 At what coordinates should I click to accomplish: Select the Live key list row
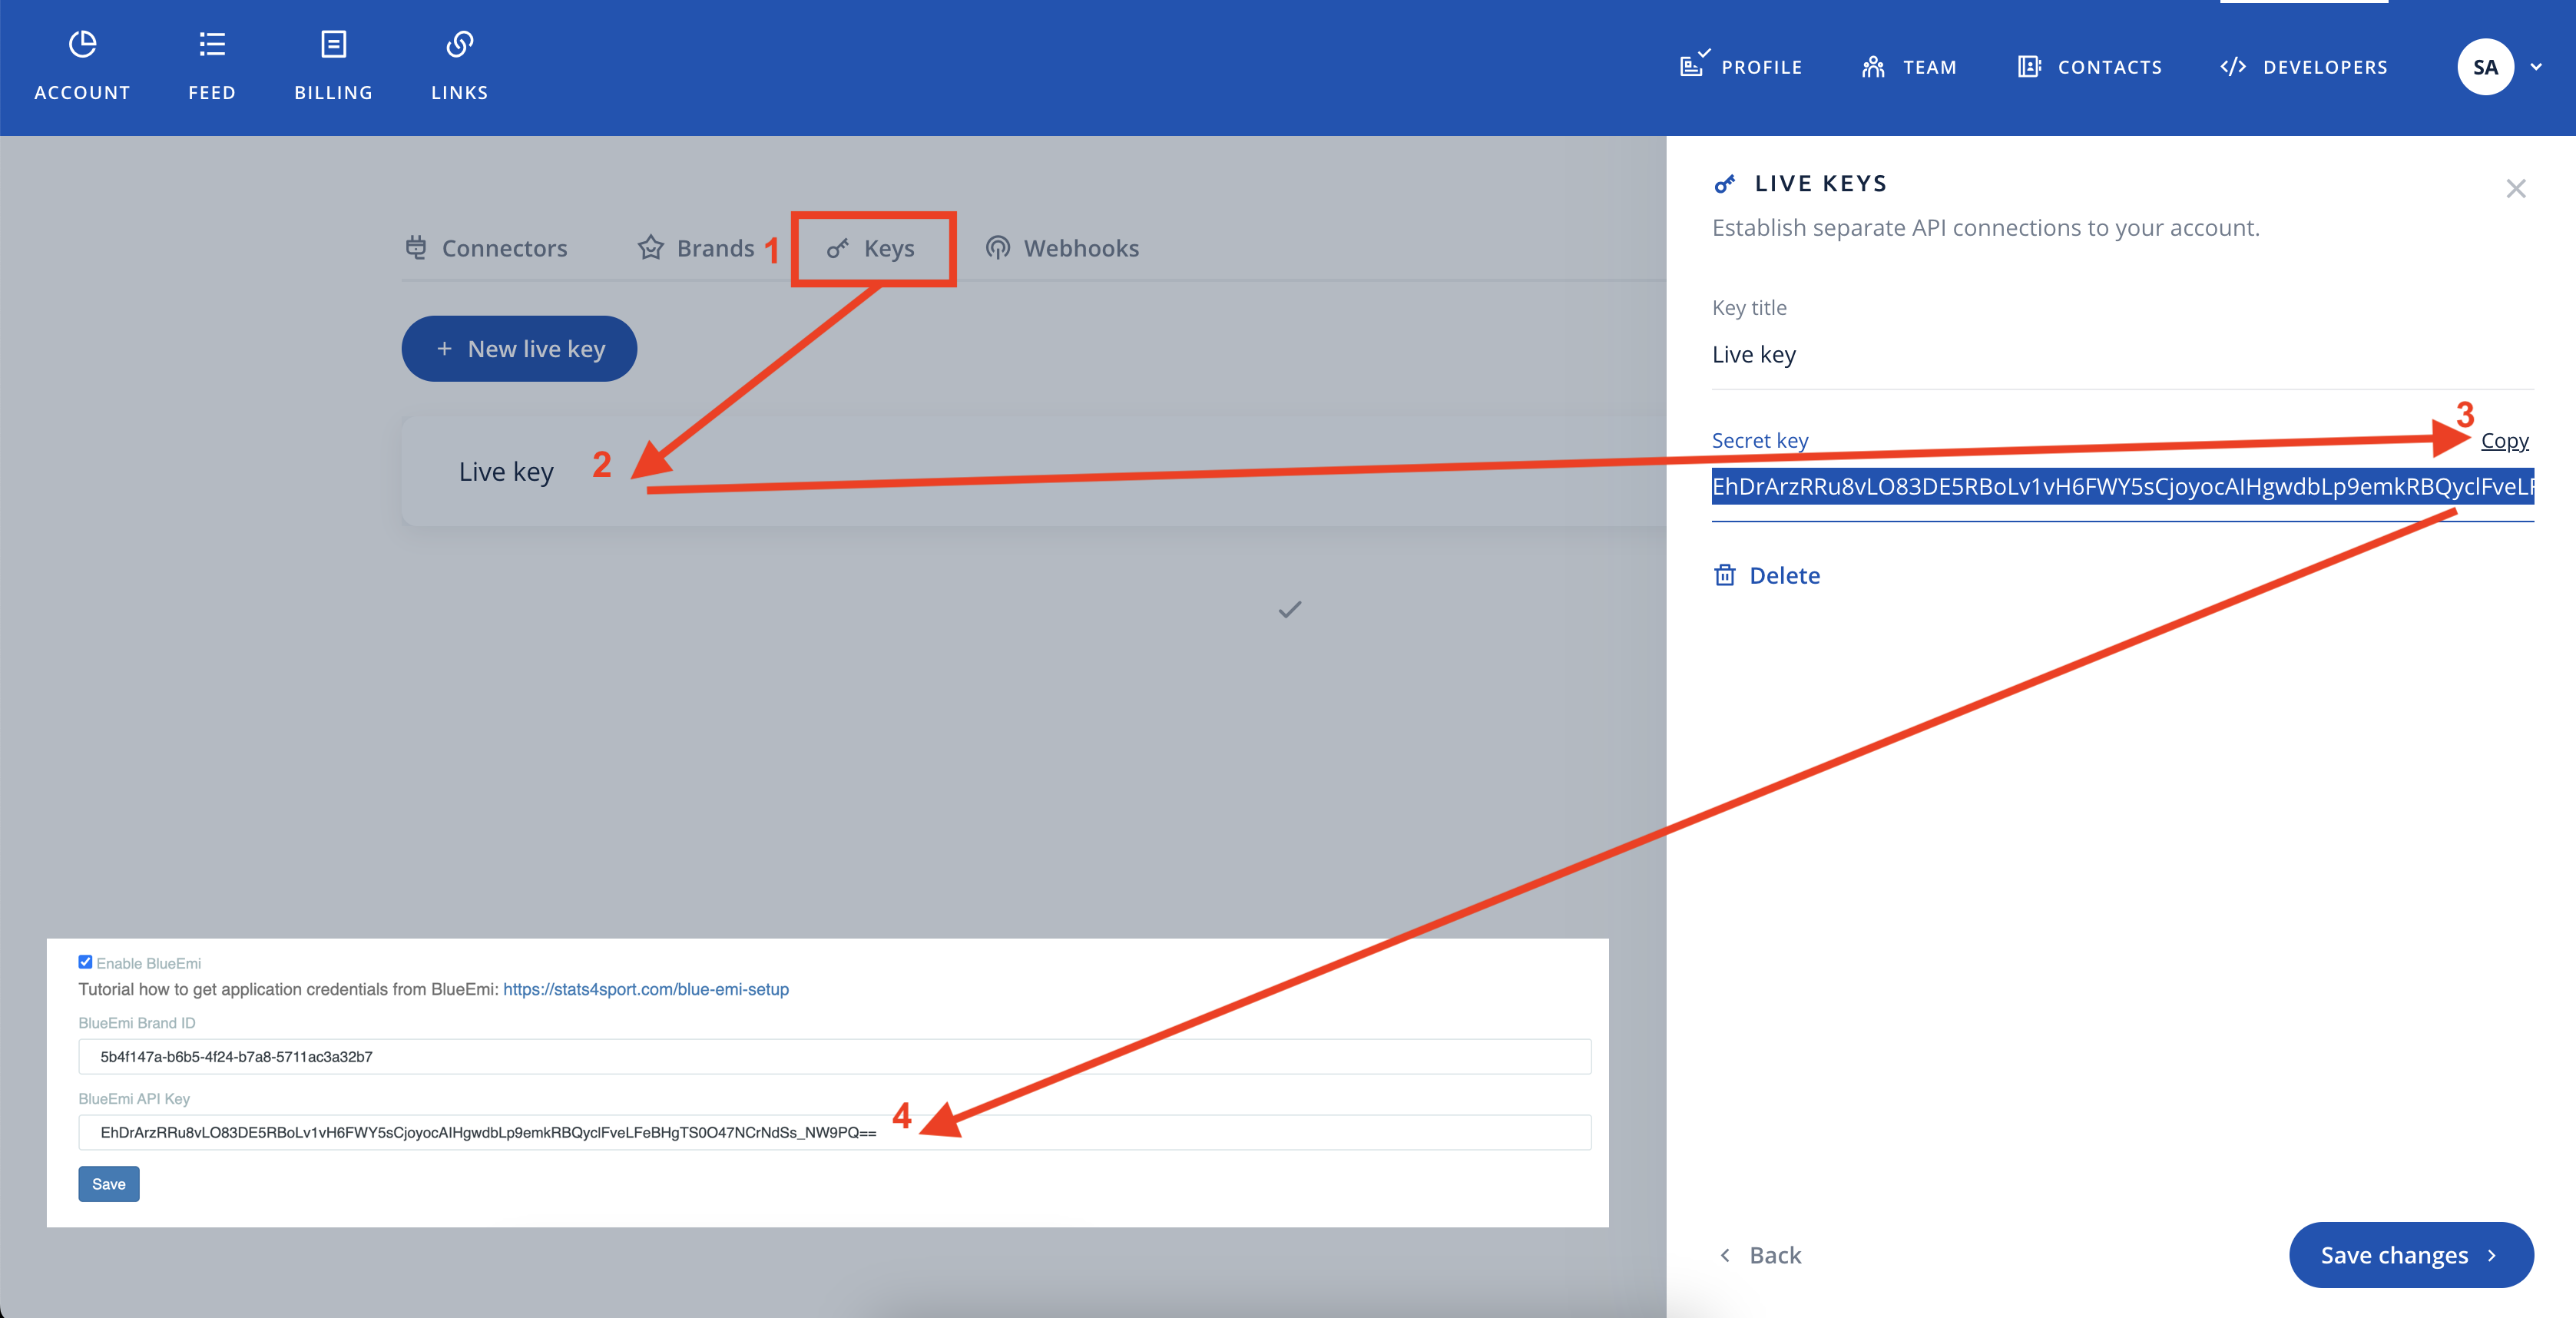pyautogui.click(x=1034, y=471)
